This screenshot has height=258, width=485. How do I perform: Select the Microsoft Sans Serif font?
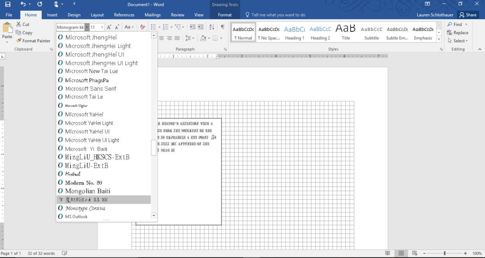[104, 88]
